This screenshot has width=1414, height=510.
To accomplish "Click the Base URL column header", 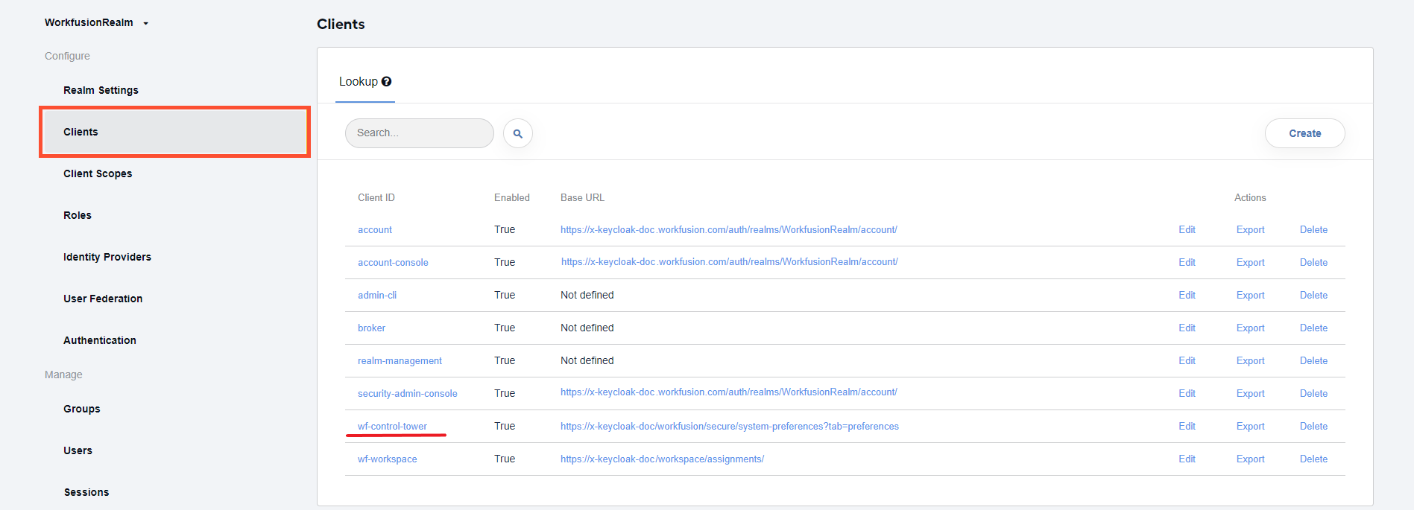I will 582,198.
